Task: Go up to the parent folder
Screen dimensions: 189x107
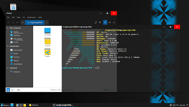Action: tap(17, 23)
